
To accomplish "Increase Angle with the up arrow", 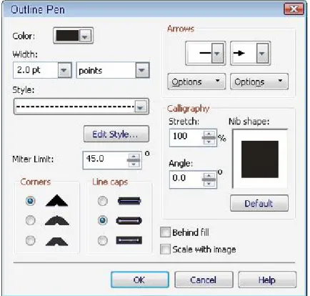I will (x=209, y=176).
